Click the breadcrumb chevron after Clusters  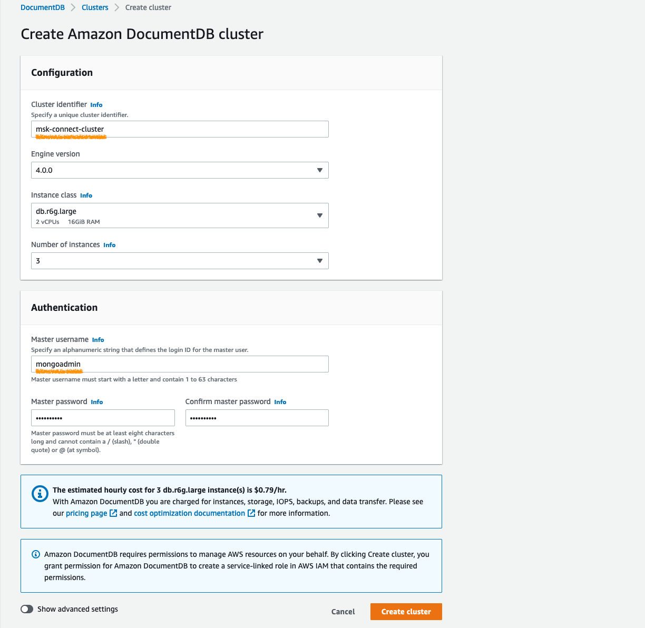(117, 7)
